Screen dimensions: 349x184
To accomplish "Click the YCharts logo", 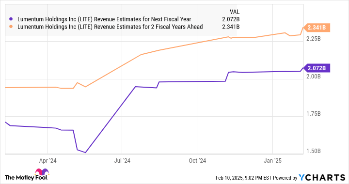I will click(322, 177).
